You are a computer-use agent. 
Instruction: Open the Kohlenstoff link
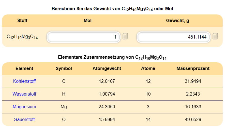click(24, 81)
